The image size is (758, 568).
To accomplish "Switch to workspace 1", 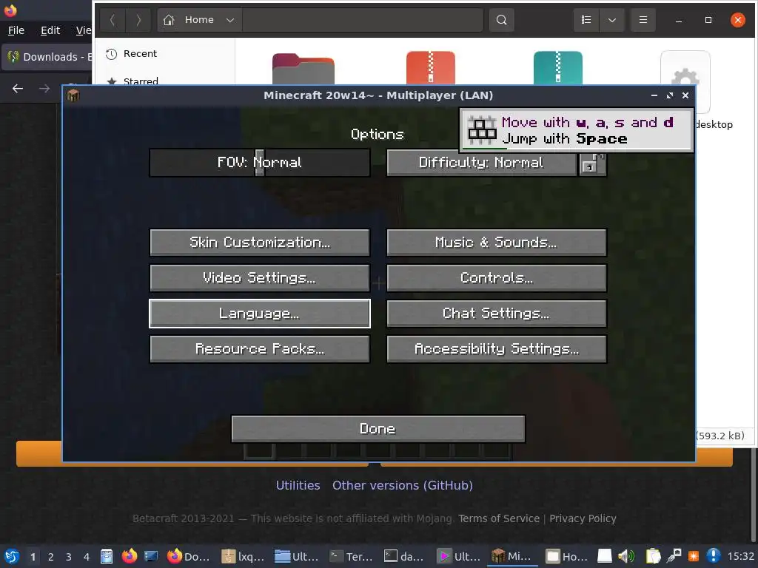I will click(x=33, y=557).
